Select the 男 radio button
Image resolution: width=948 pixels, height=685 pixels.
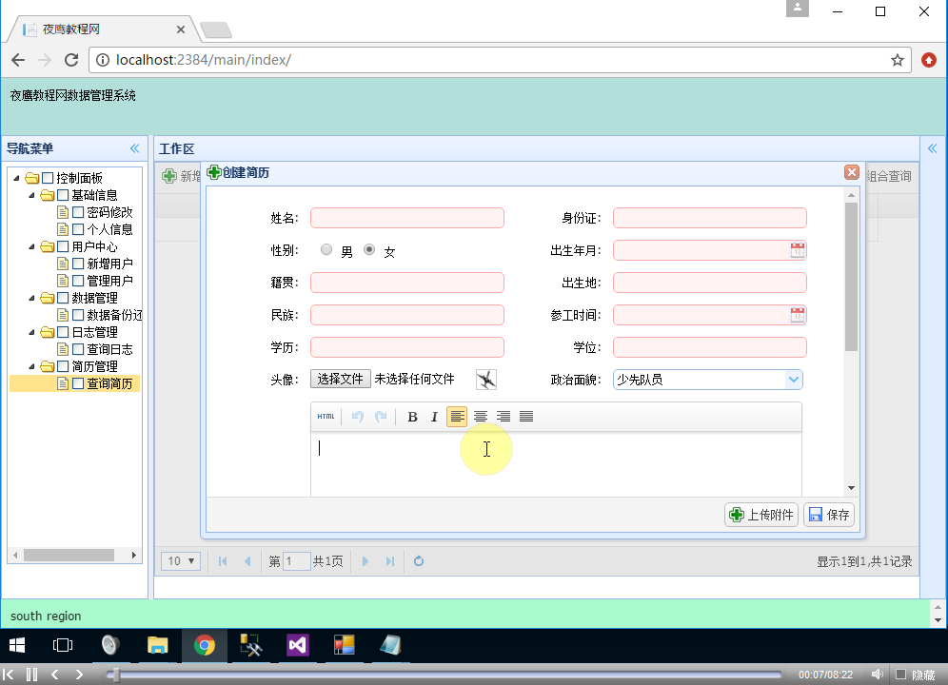coord(326,250)
